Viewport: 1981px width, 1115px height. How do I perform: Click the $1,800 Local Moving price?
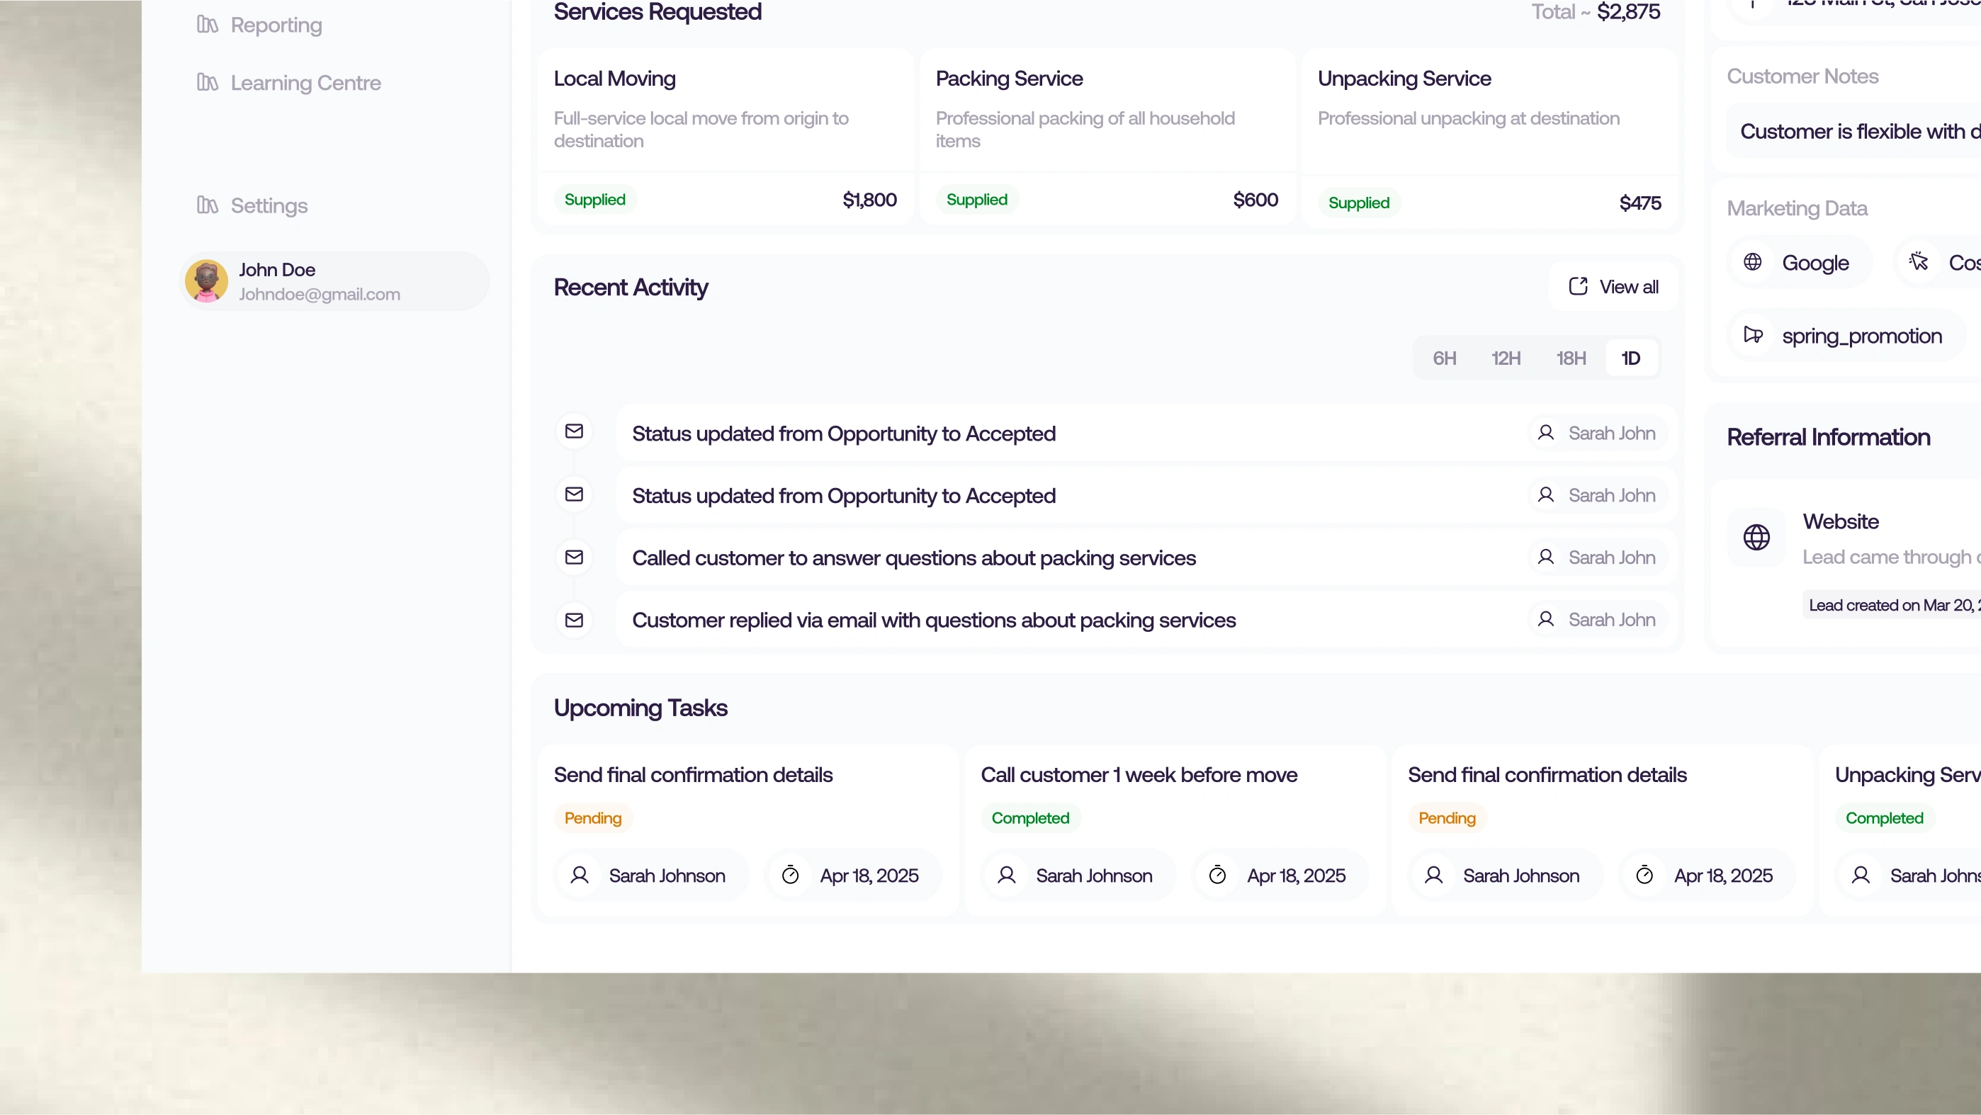tap(870, 200)
